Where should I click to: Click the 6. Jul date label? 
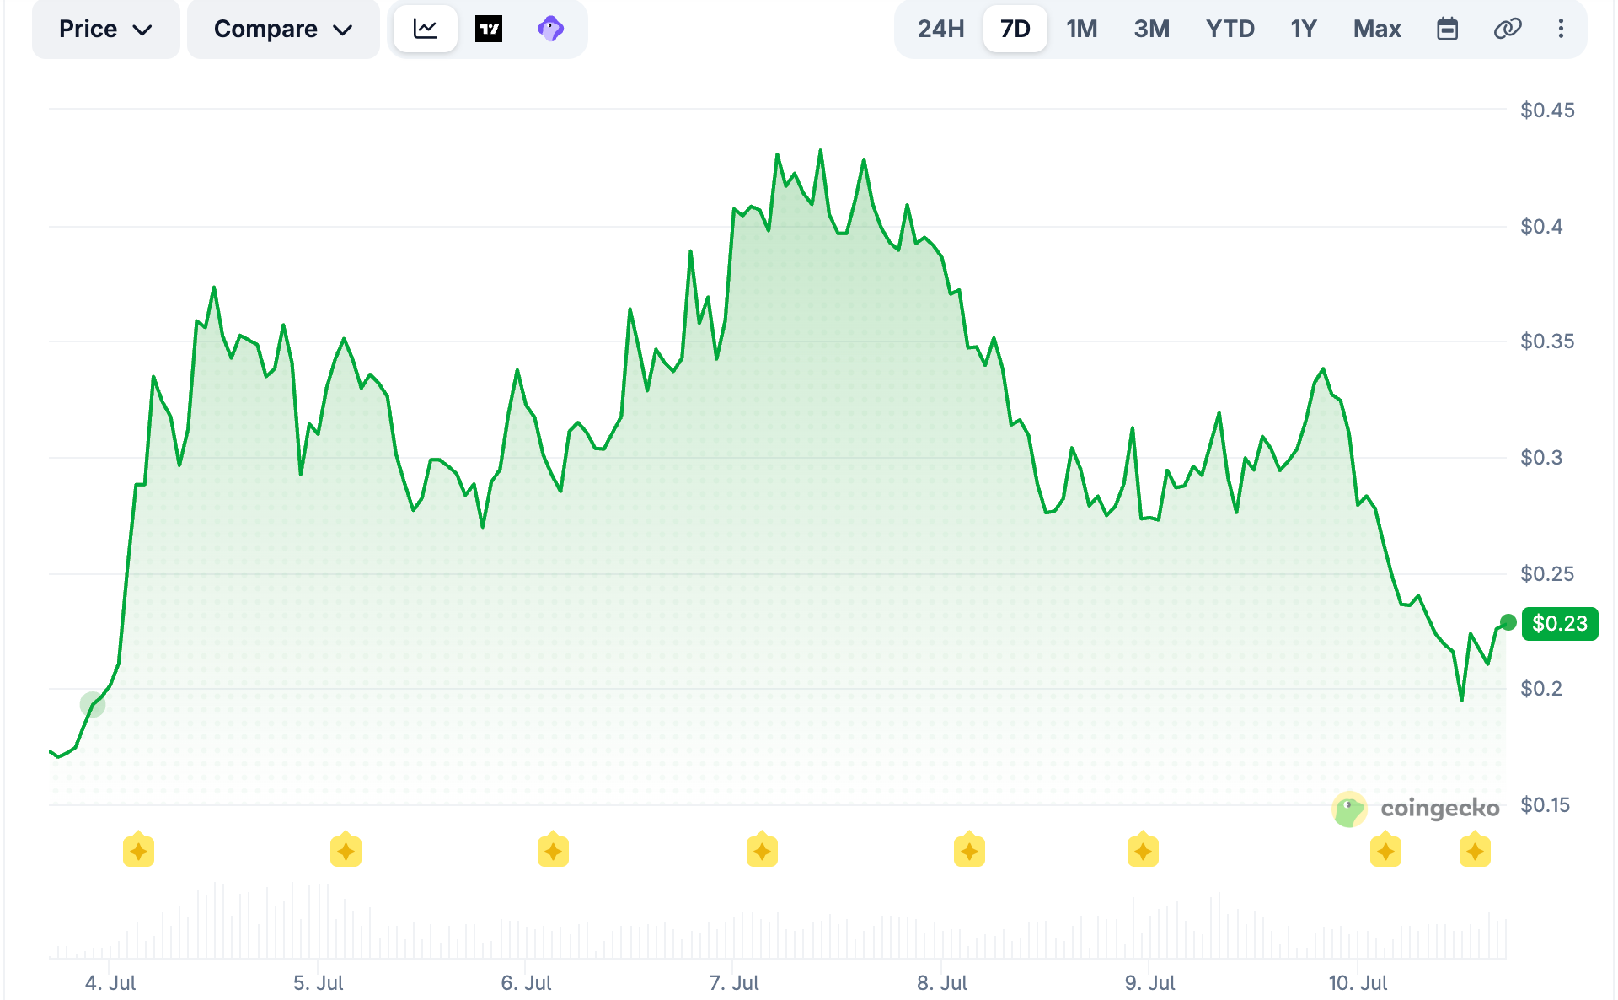526,983
